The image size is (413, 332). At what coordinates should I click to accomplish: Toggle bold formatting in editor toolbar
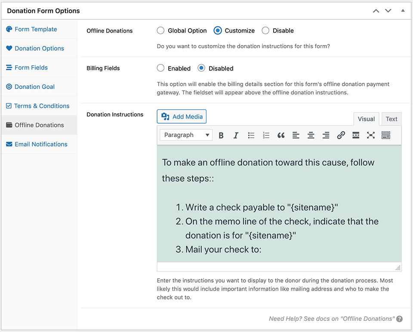point(221,135)
